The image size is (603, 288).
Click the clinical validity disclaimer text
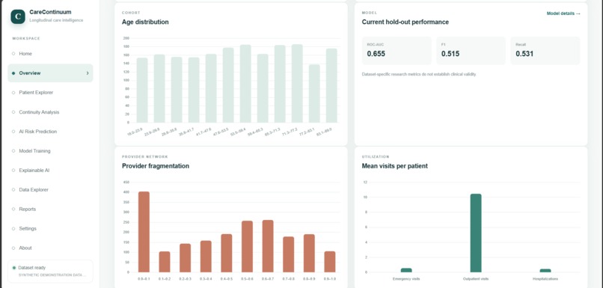tap(419, 74)
